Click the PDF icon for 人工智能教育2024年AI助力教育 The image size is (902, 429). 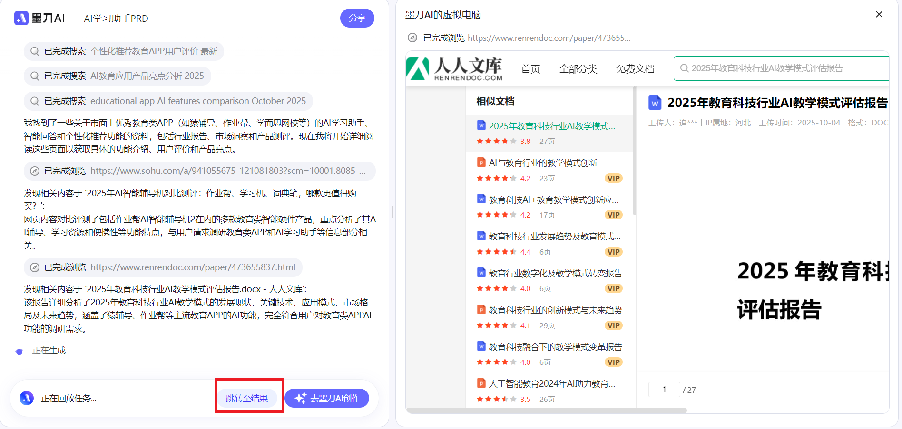click(481, 383)
